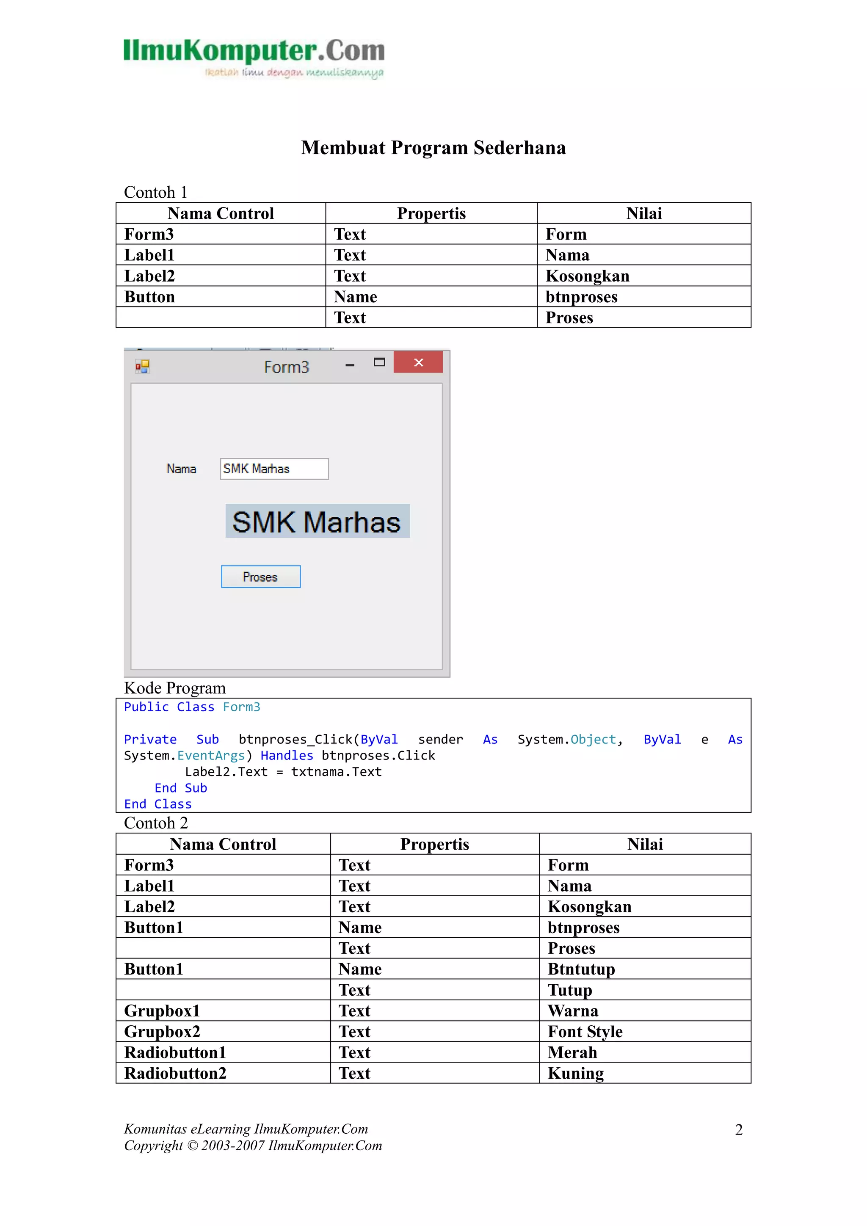Click the Form3 title bar text

pos(286,367)
